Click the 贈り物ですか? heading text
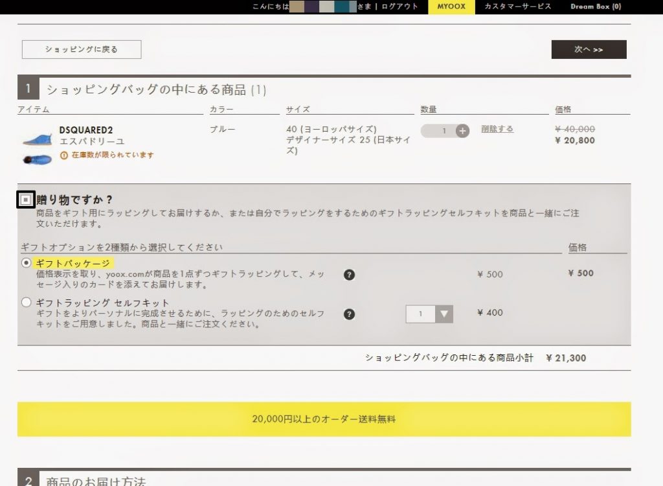 click(x=74, y=200)
